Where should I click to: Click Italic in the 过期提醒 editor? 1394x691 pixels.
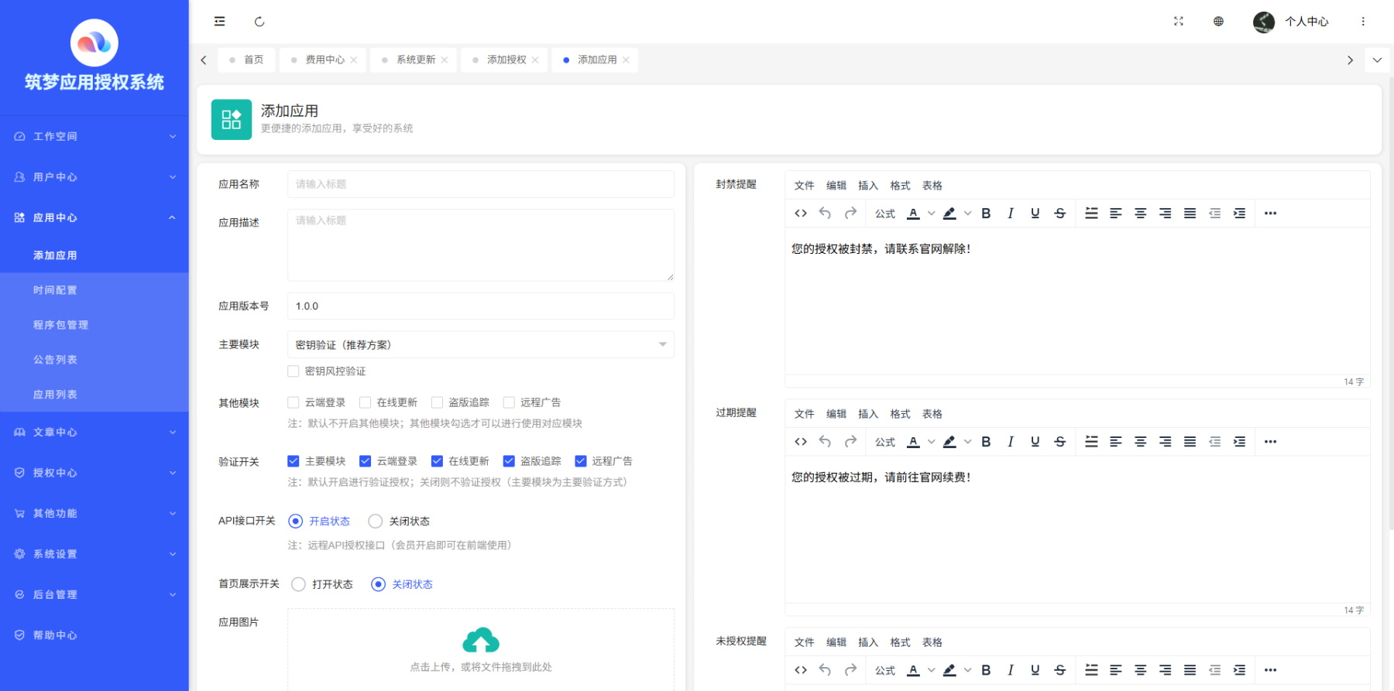coord(1010,442)
